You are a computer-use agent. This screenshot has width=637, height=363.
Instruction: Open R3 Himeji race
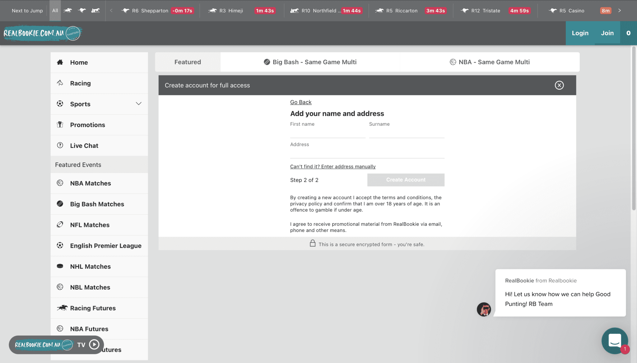click(x=242, y=11)
